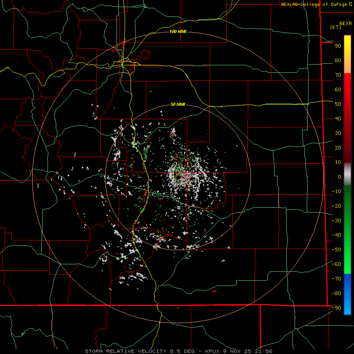Viewport: 354px width, 354px height.
Task: Click the -60 value on velocity scale
Action: 336,264
